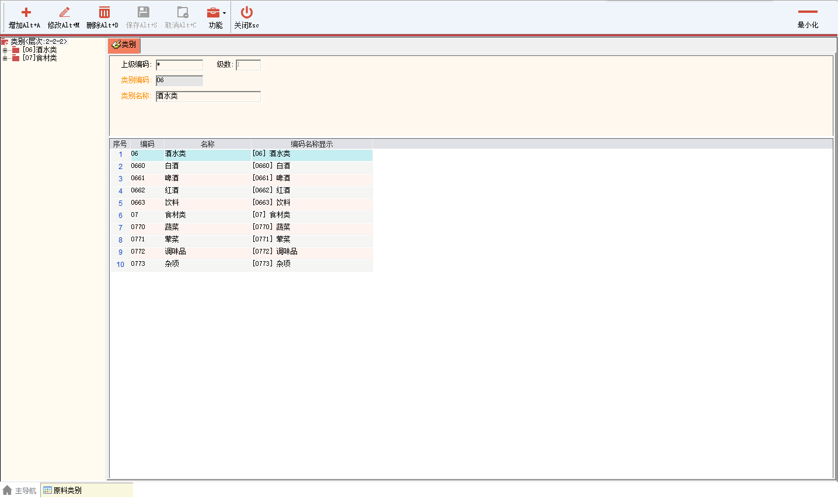Sort by the 名称 column header
This screenshot has width=838, height=499.
pos(208,144)
